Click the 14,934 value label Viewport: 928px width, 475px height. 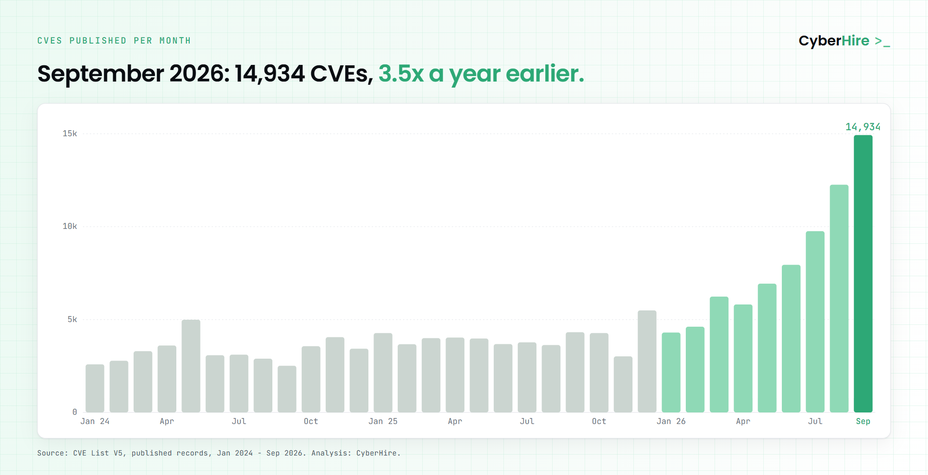(x=863, y=127)
